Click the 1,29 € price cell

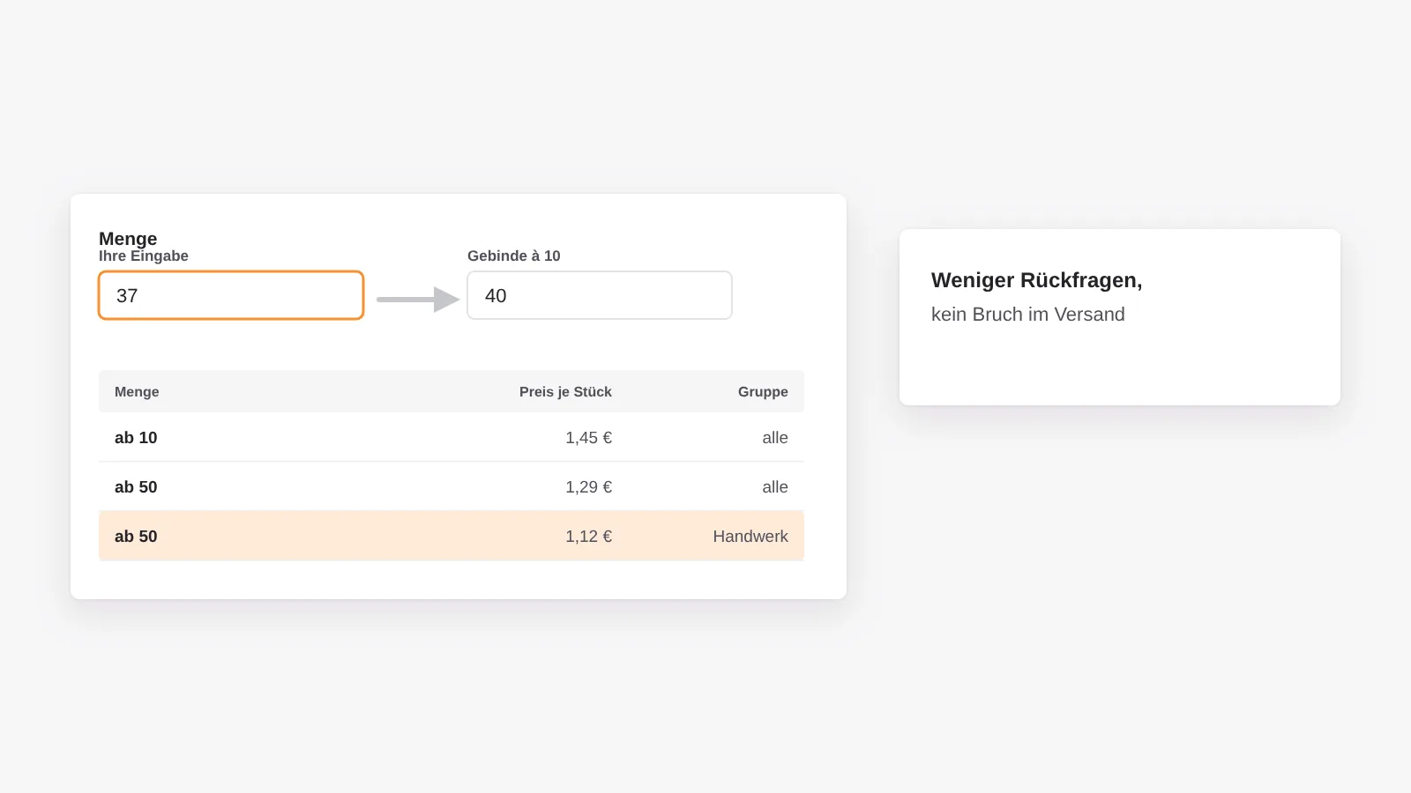coord(588,487)
